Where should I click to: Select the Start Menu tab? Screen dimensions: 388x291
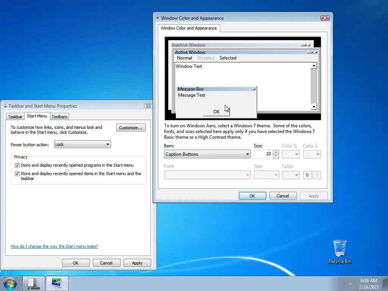[x=37, y=116]
